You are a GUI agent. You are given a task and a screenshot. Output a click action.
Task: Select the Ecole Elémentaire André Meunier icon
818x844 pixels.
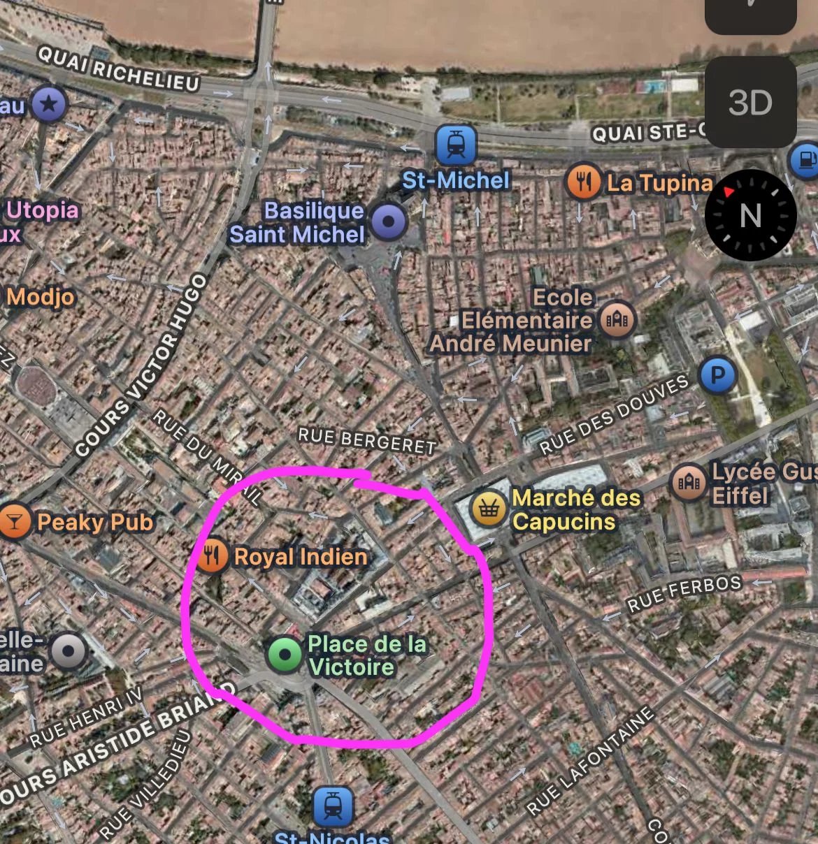tap(617, 320)
